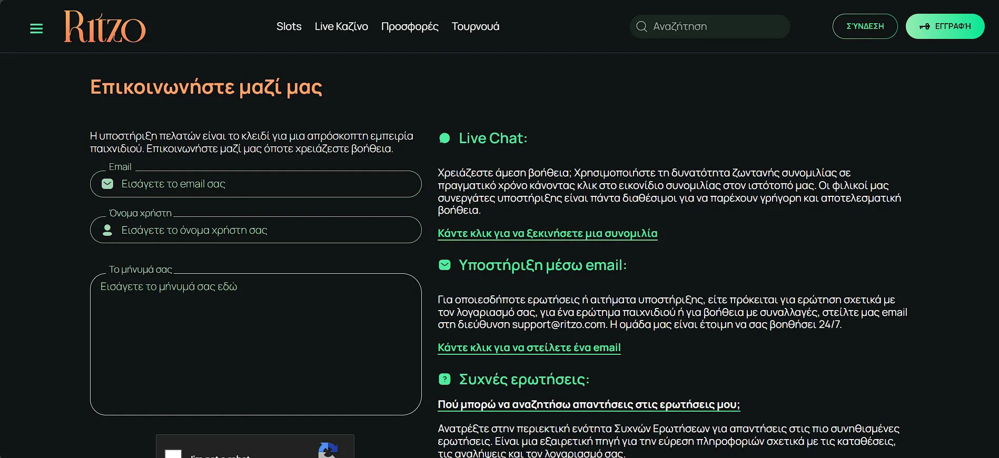Click the user icon in username field

[107, 230]
